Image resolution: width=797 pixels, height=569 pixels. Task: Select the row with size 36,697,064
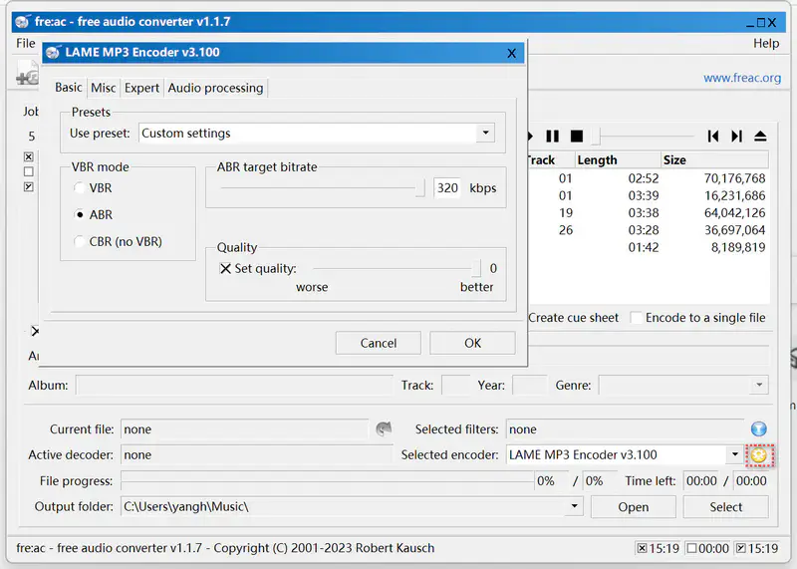pyautogui.click(x=649, y=230)
